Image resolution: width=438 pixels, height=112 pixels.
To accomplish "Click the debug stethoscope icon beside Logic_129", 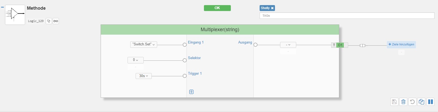I will point(49,21).
